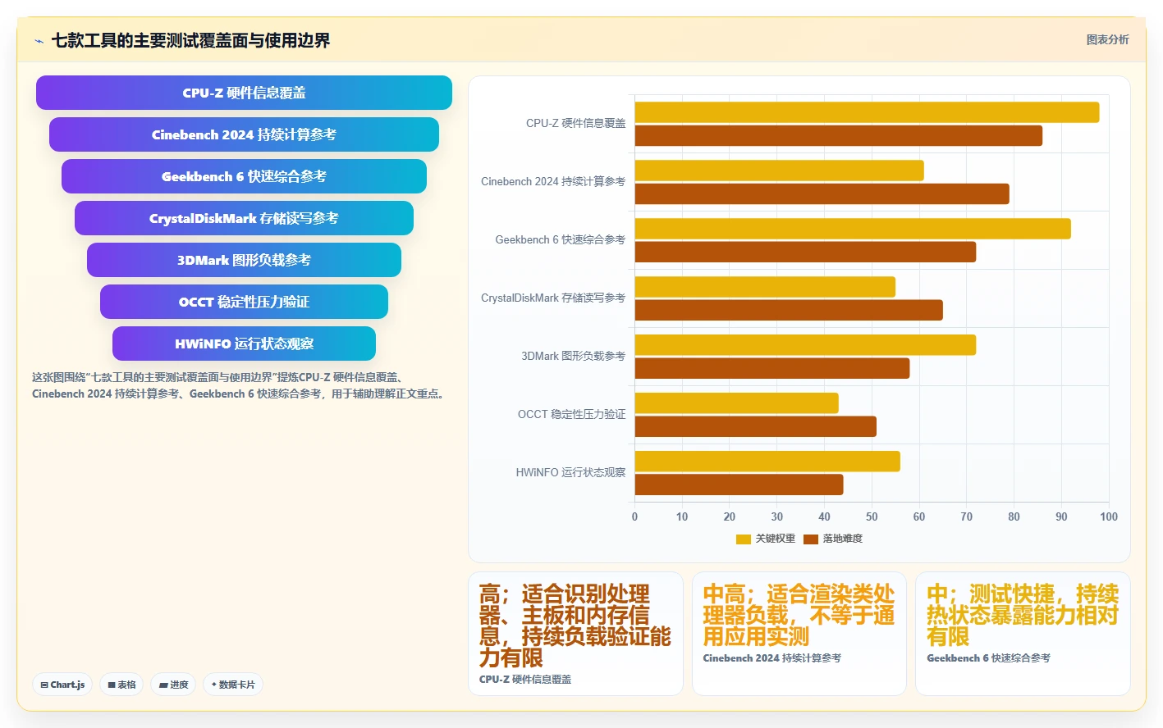Select the Cinebench 2024 持续计算参考 funnel bar
The height and width of the screenshot is (728, 1163).
244,134
